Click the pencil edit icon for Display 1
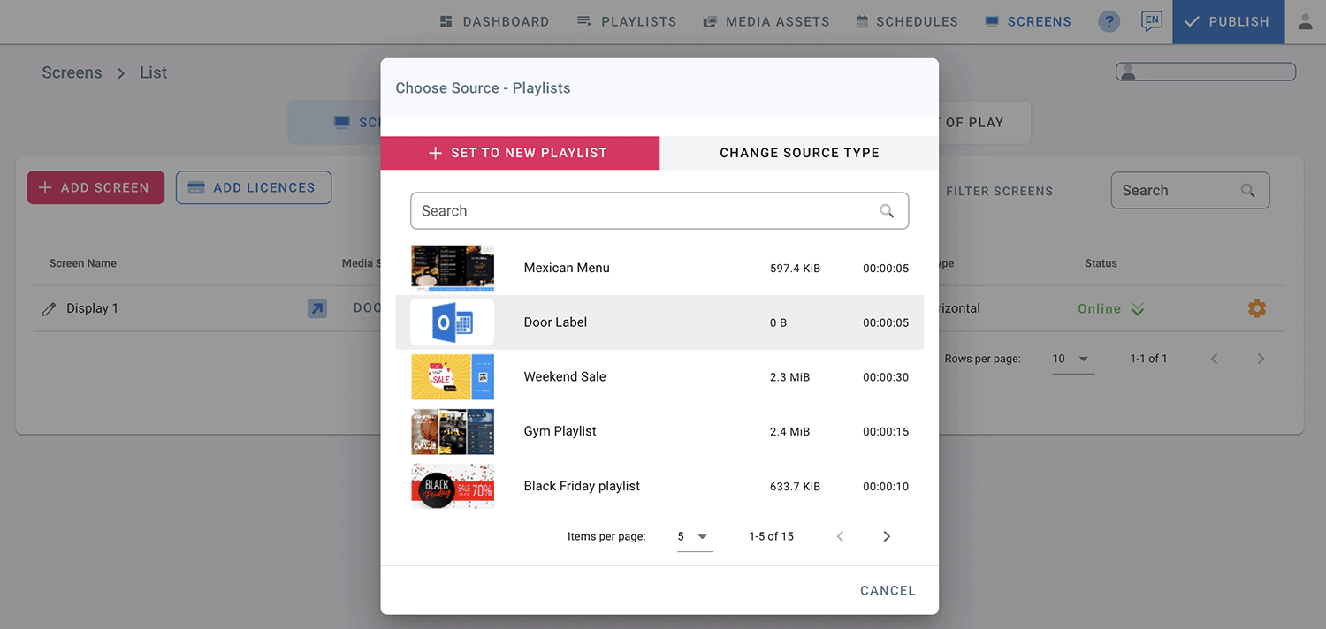1326x629 pixels. point(50,309)
